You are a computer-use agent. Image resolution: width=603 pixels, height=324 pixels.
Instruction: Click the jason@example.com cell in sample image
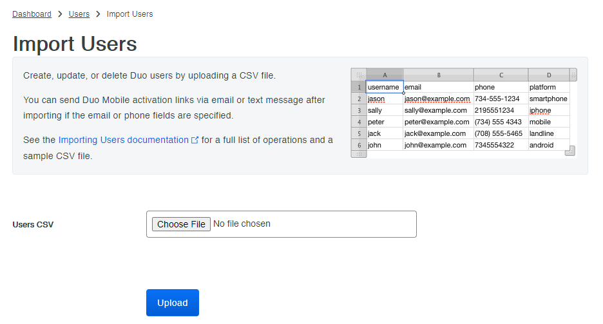438,99
